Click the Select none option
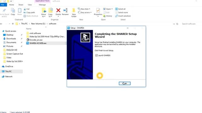 (122, 13)
